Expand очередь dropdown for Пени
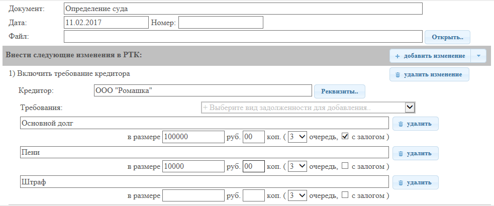Image resolution: width=494 pixels, height=206 pixels. (297, 166)
